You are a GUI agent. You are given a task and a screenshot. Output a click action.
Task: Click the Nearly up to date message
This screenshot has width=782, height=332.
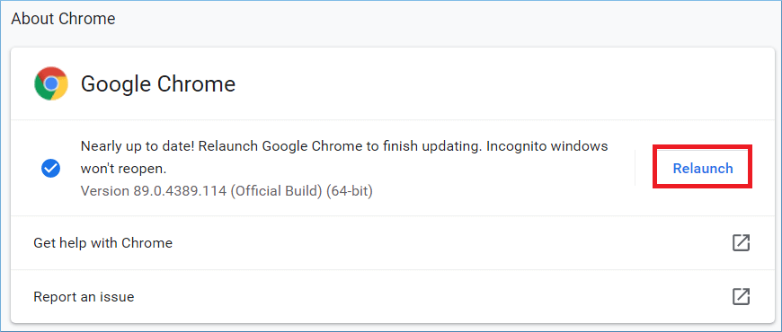[x=344, y=157]
